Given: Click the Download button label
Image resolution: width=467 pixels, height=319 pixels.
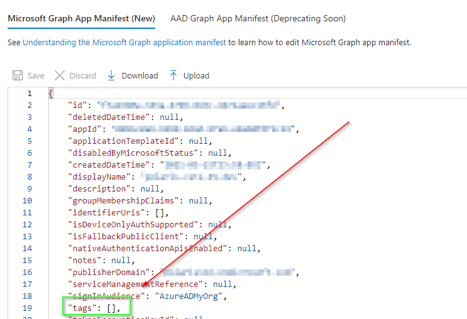Looking at the screenshot, I should (x=140, y=76).
